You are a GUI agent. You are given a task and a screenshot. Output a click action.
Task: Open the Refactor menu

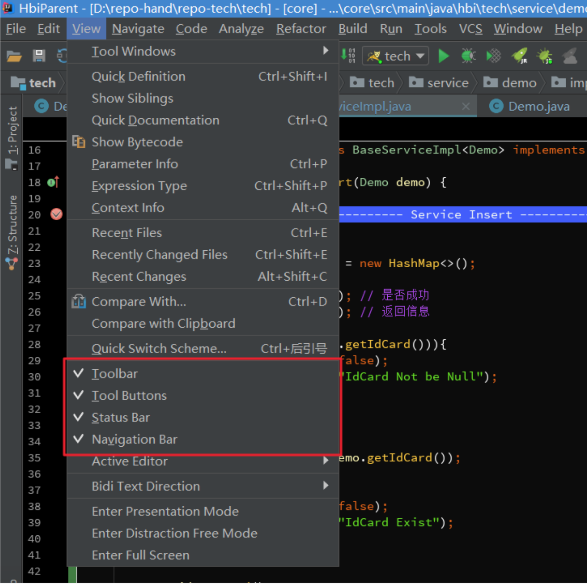coord(301,29)
